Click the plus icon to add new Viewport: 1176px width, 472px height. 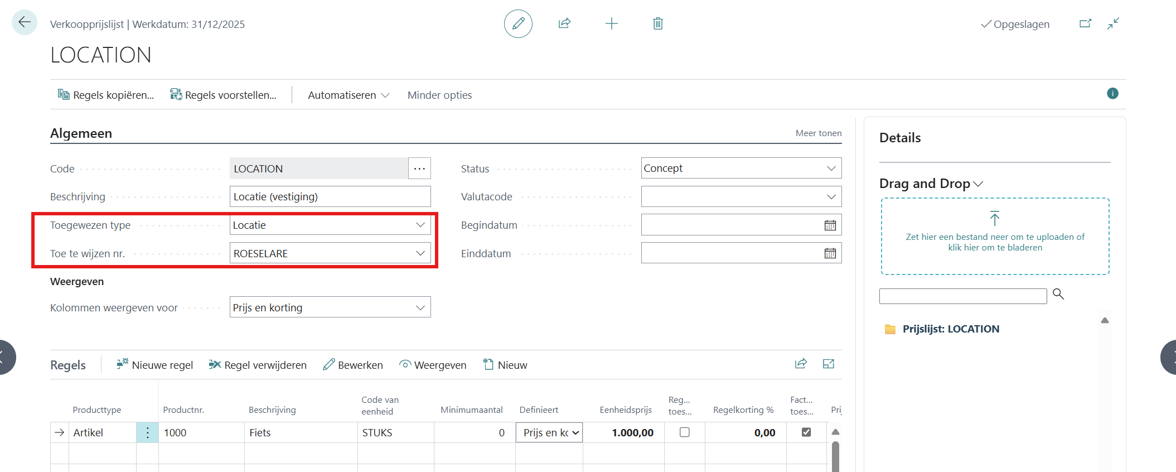tap(612, 23)
